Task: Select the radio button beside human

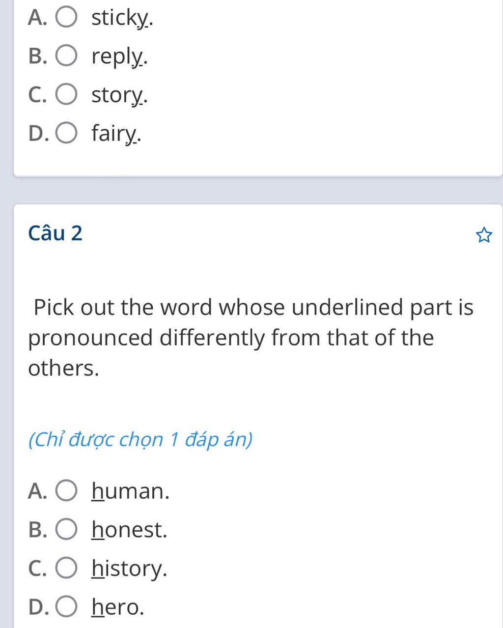Action: 66,491
